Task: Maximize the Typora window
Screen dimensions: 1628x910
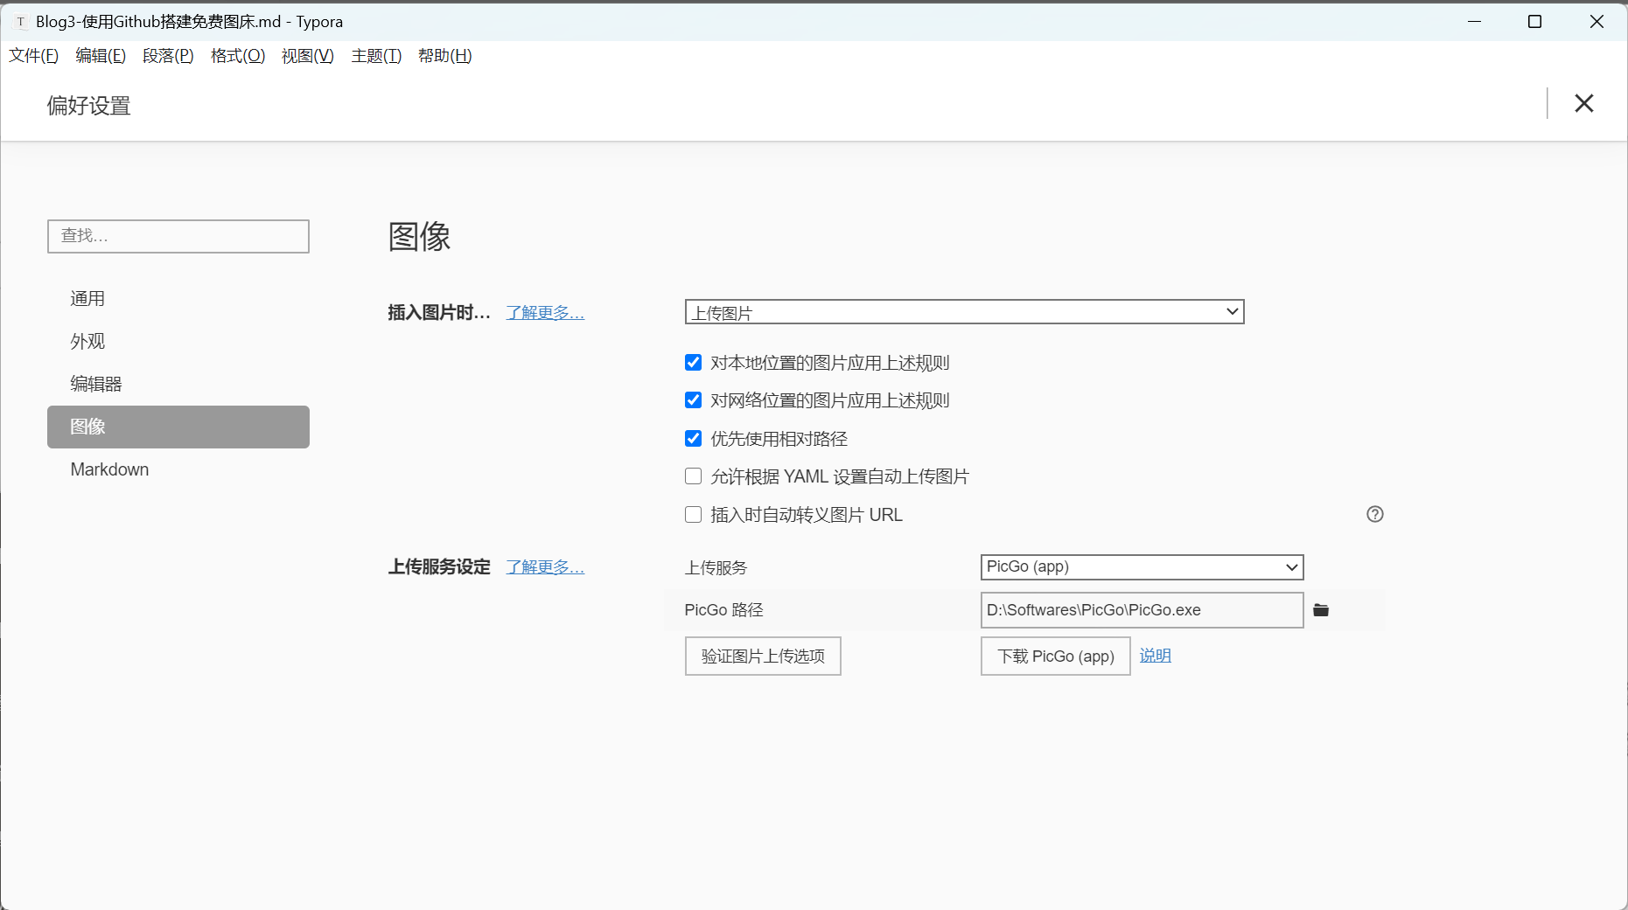Action: (1534, 21)
